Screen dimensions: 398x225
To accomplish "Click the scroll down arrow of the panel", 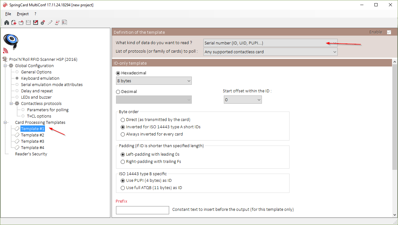I will (395, 215).
